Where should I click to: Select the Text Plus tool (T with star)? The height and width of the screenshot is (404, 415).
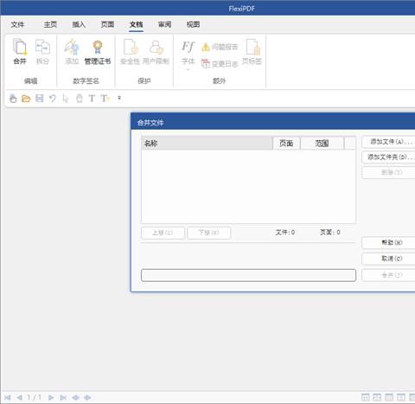pyautogui.click(x=105, y=99)
